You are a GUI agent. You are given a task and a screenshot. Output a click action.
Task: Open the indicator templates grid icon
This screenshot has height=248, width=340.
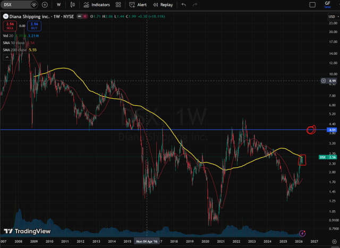click(118, 5)
